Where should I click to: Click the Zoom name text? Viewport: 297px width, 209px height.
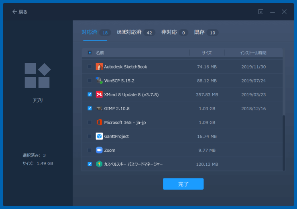[110, 151]
